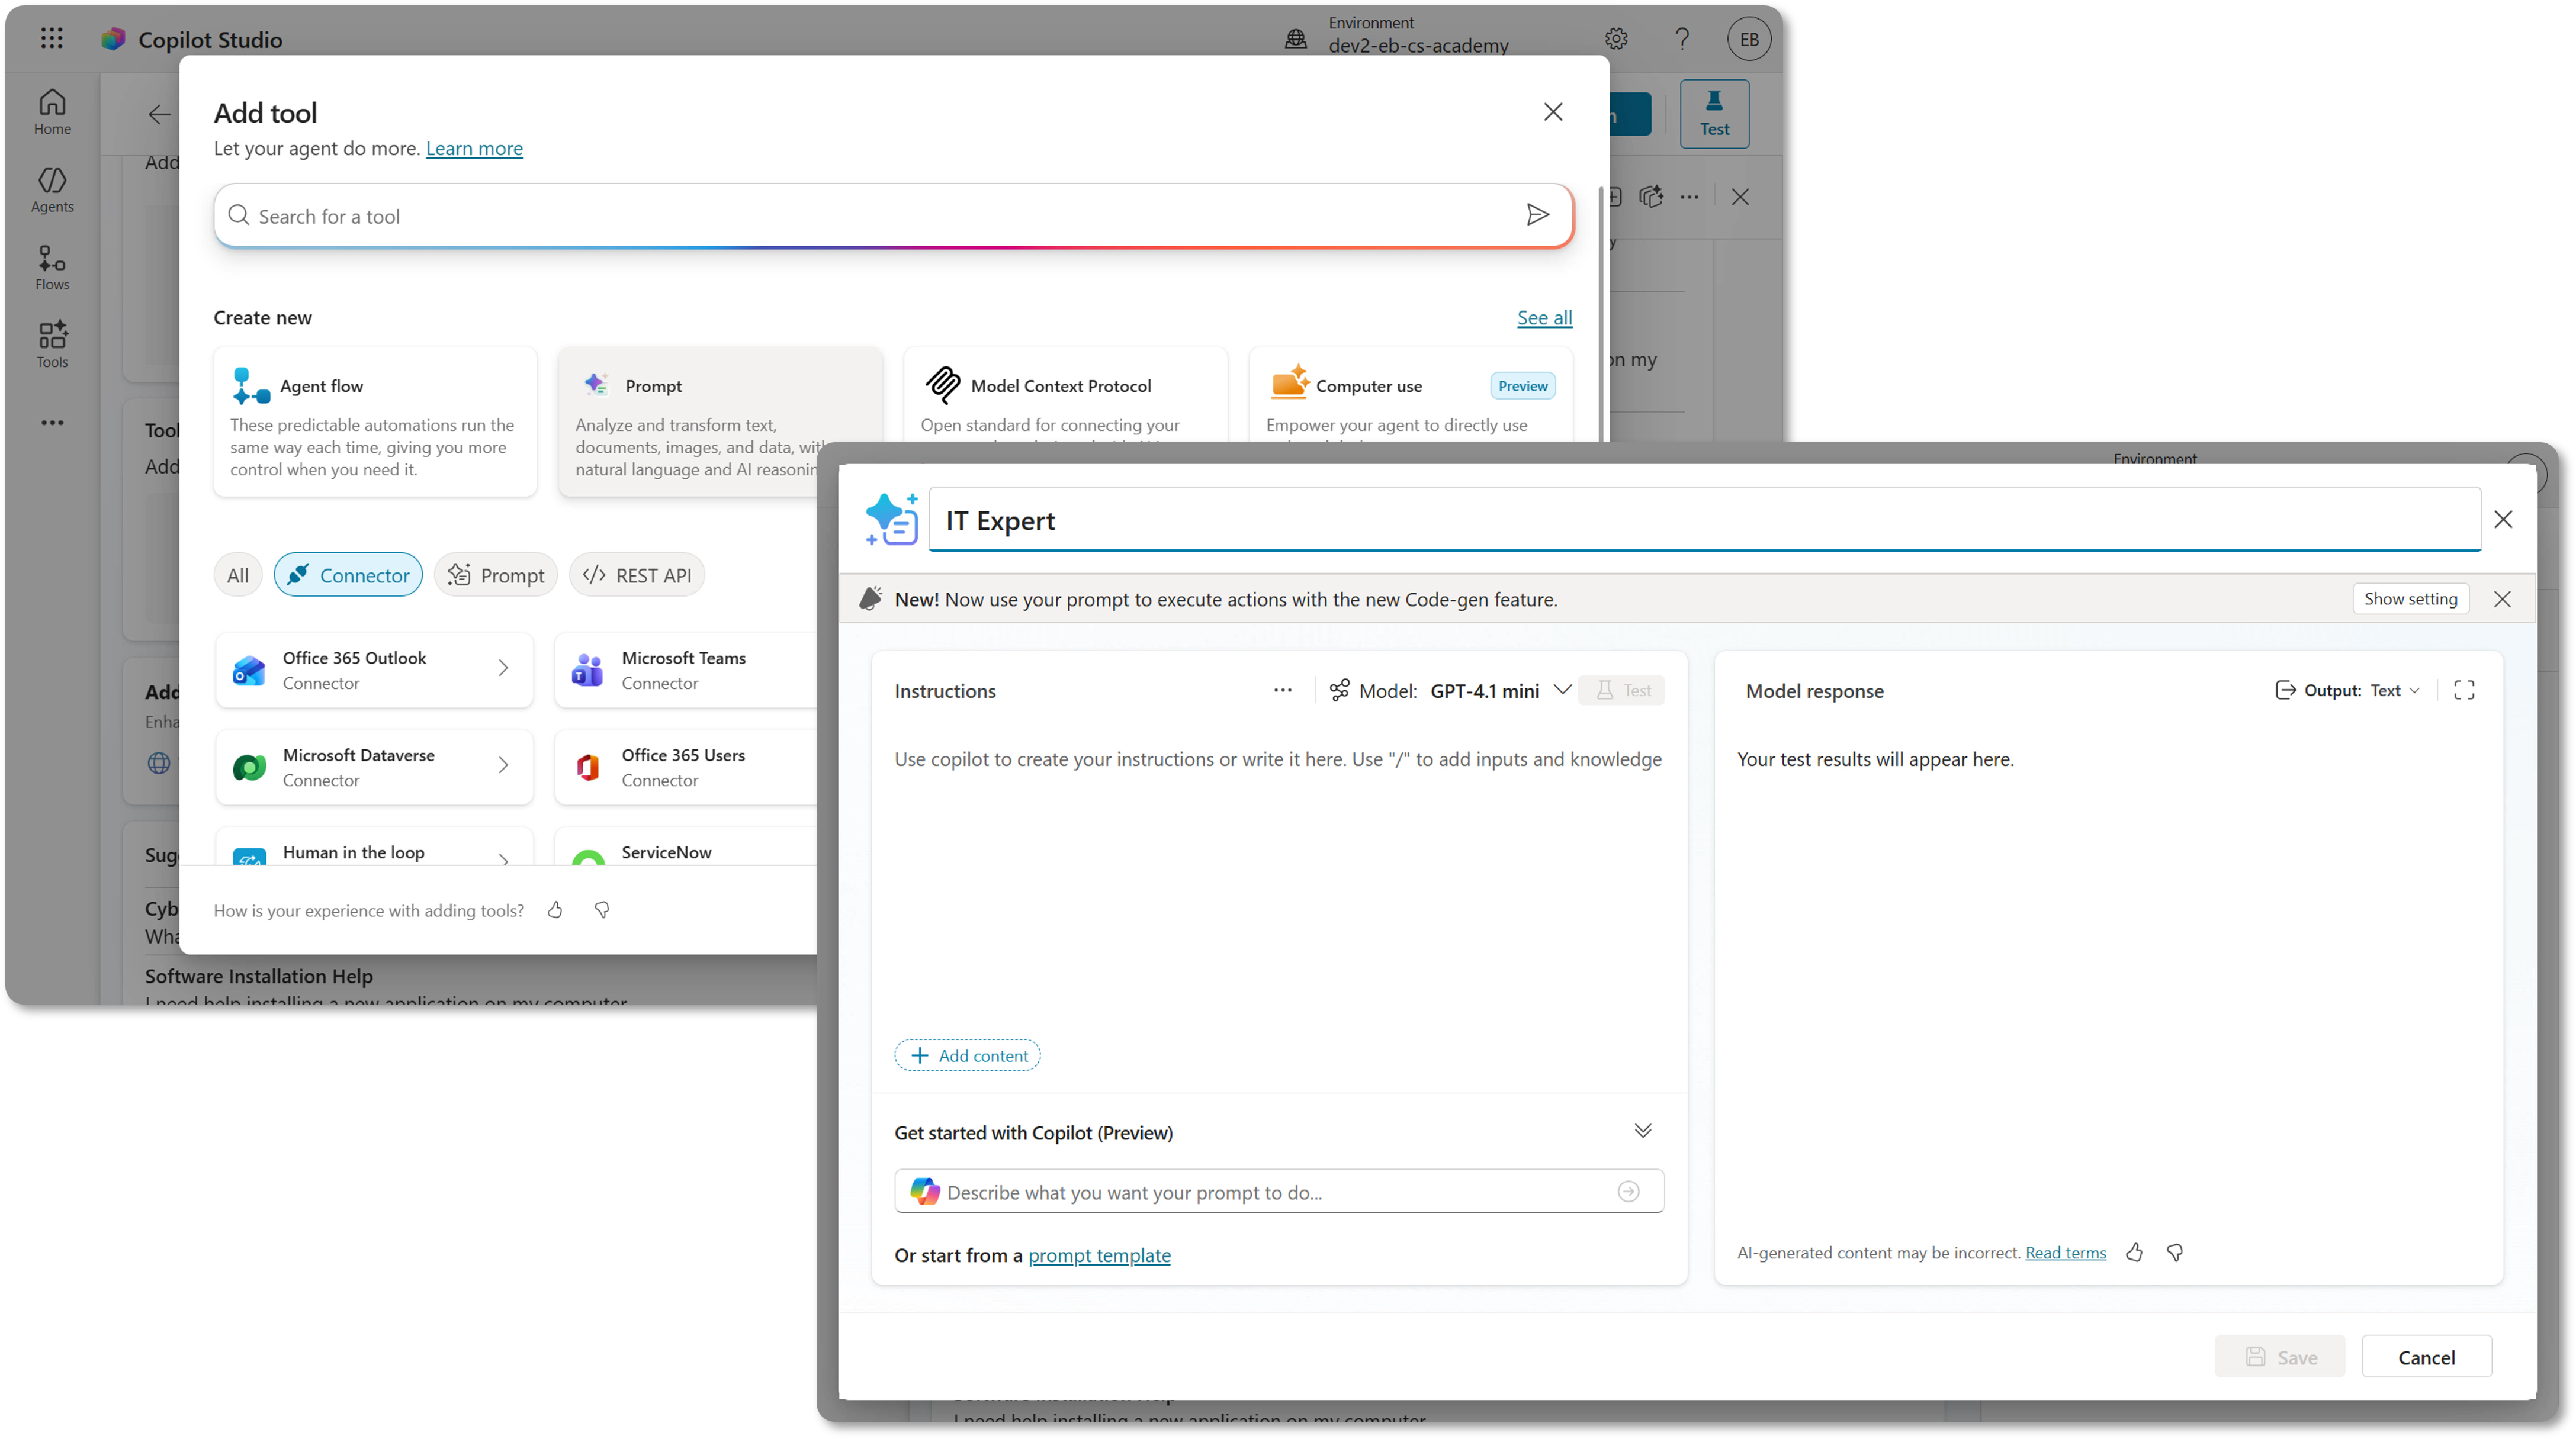Click the send arrow in tool search
The height and width of the screenshot is (1439, 2576).
[1538, 215]
